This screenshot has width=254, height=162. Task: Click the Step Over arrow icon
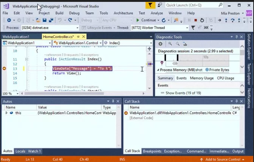pos(232,20)
